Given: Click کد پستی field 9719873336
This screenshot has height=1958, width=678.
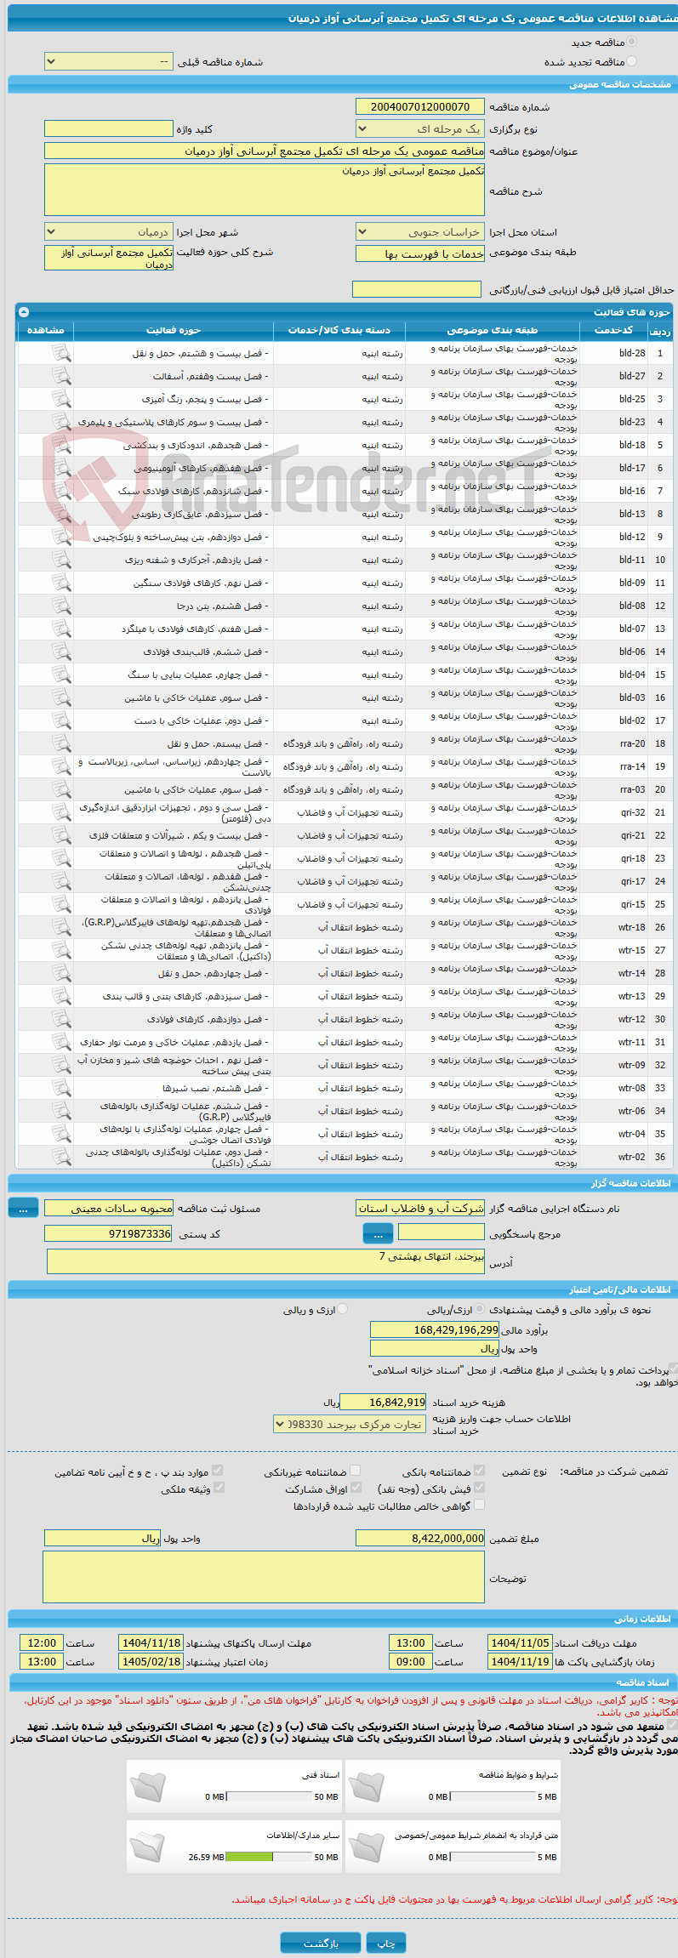Looking at the screenshot, I should (109, 1233).
